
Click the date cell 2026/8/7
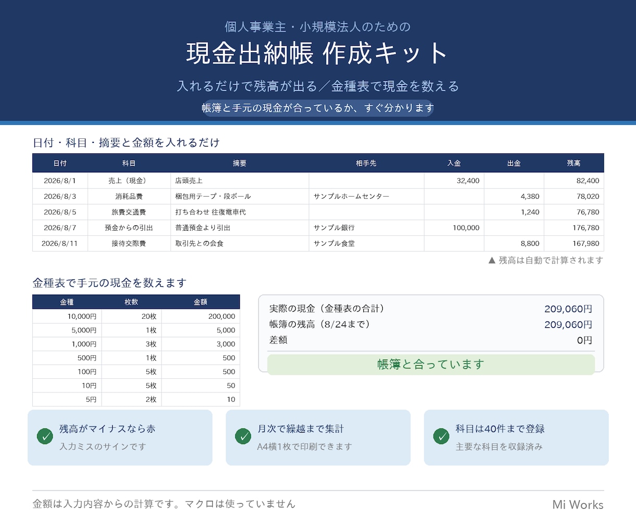60,228
